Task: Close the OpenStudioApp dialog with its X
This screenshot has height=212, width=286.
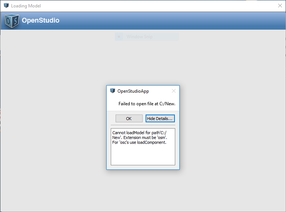Action: [x=174, y=91]
